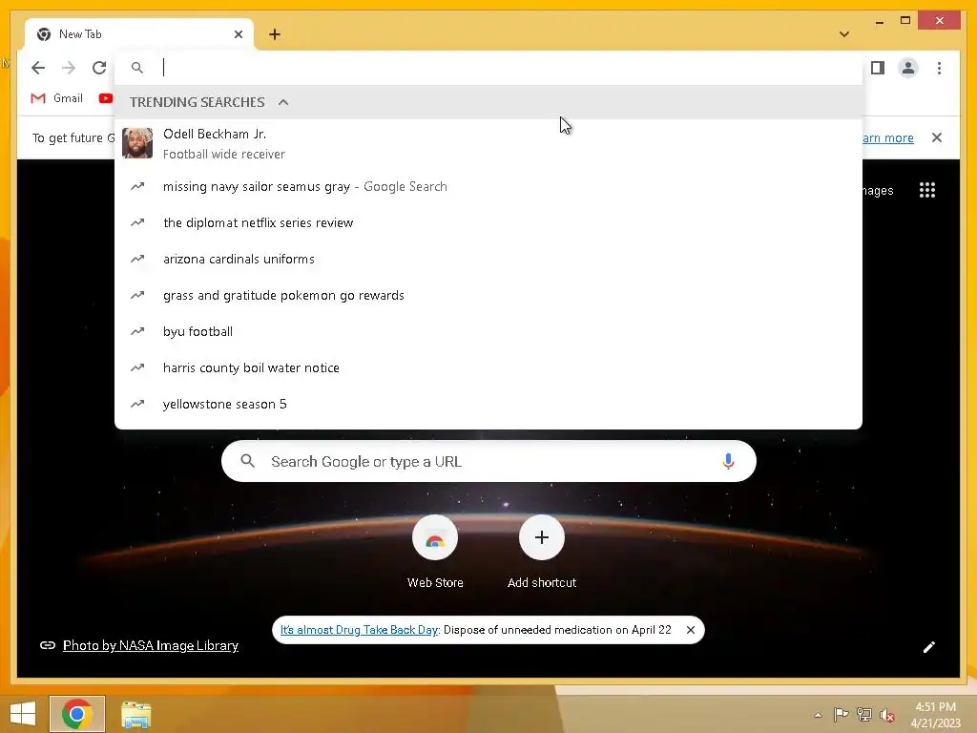Open File Explorer from the taskbar
Image resolution: width=977 pixels, height=733 pixels.
(135, 715)
